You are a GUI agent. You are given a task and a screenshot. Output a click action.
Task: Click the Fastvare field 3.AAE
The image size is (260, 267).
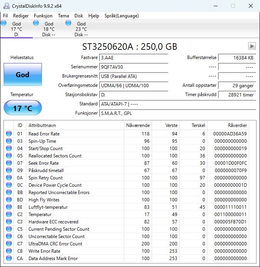pyautogui.click(x=133, y=57)
